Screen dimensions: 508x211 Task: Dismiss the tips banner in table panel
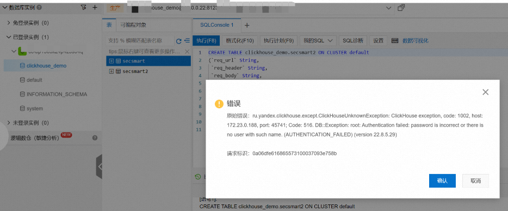187,52
